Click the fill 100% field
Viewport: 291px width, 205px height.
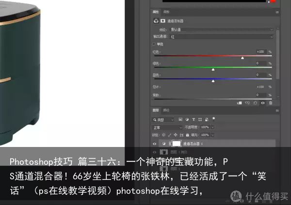[205, 135]
